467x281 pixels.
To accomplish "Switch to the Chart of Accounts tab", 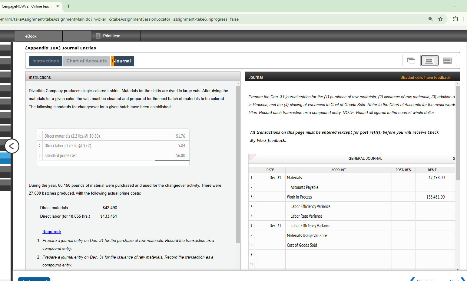I will coord(87,61).
